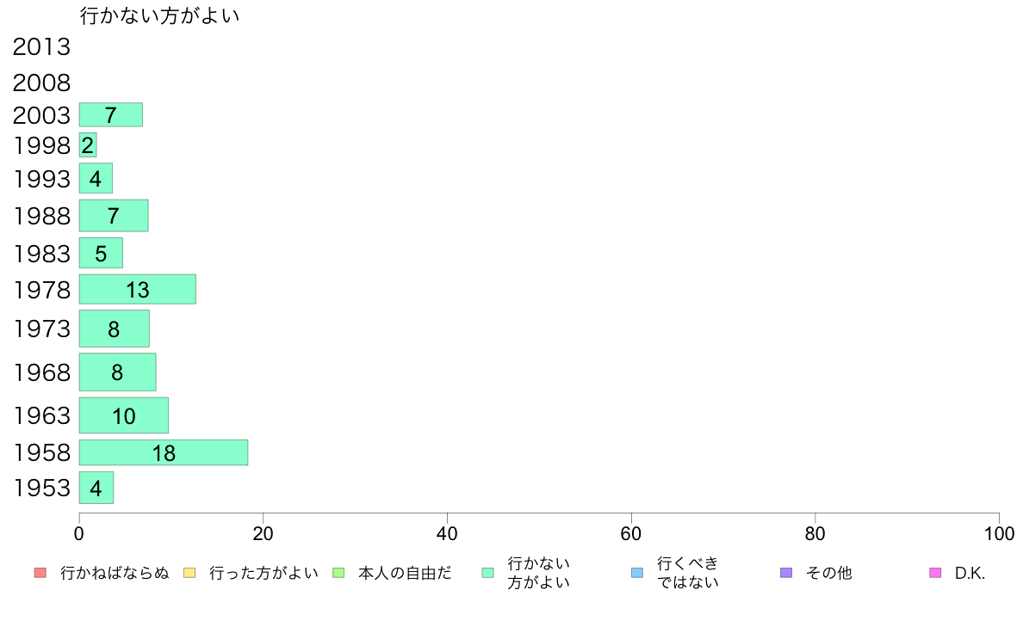Click the 100 axis tick label
This screenshot has height=633, width=1023.
click(999, 534)
